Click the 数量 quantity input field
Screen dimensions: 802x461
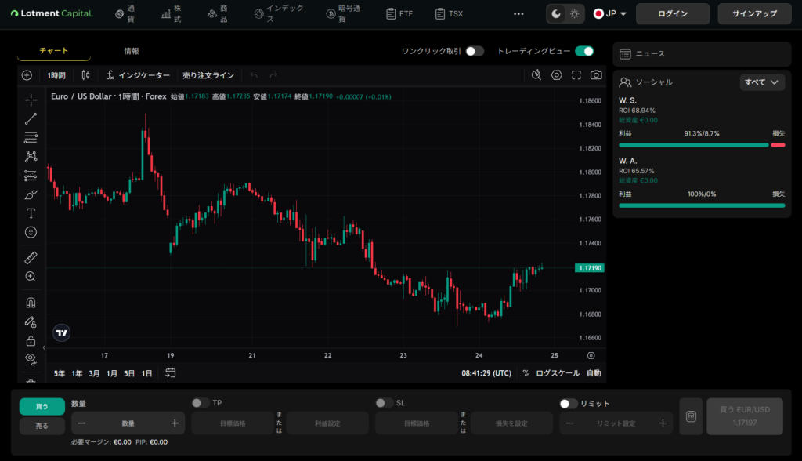click(x=128, y=423)
